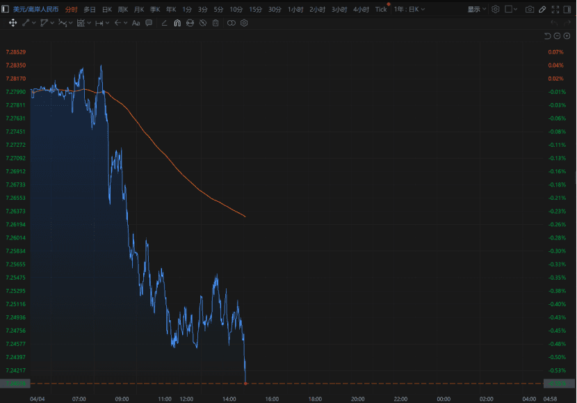Screen dimensions: 577x403
Task: Select the 5分 interval
Action: [x=218, y=10]
